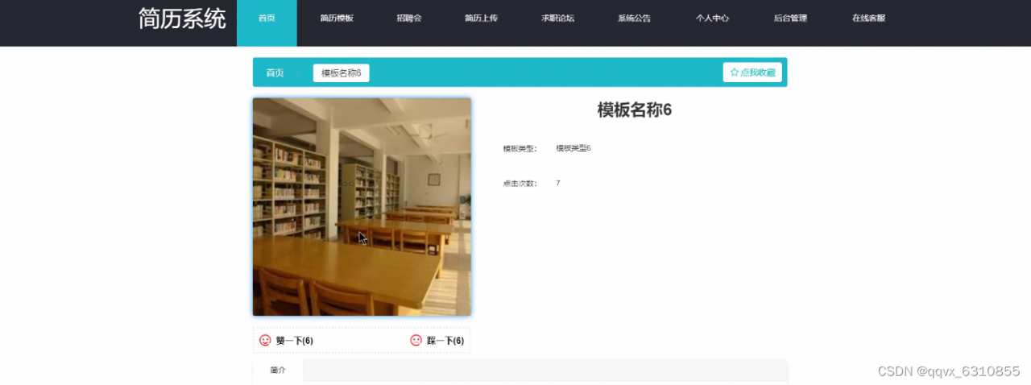Screen dimensions: 1031x385
Task: Click the 赞一下(6) like label
Action: click(294, 342)
